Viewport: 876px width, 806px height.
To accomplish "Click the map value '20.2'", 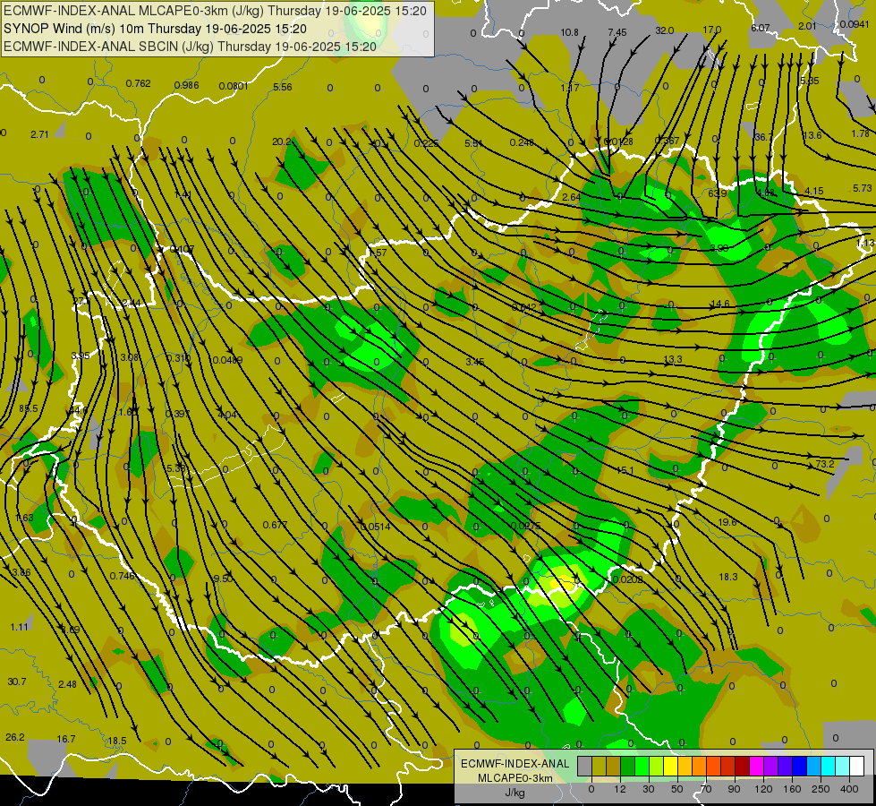I will tap(282, 142).
